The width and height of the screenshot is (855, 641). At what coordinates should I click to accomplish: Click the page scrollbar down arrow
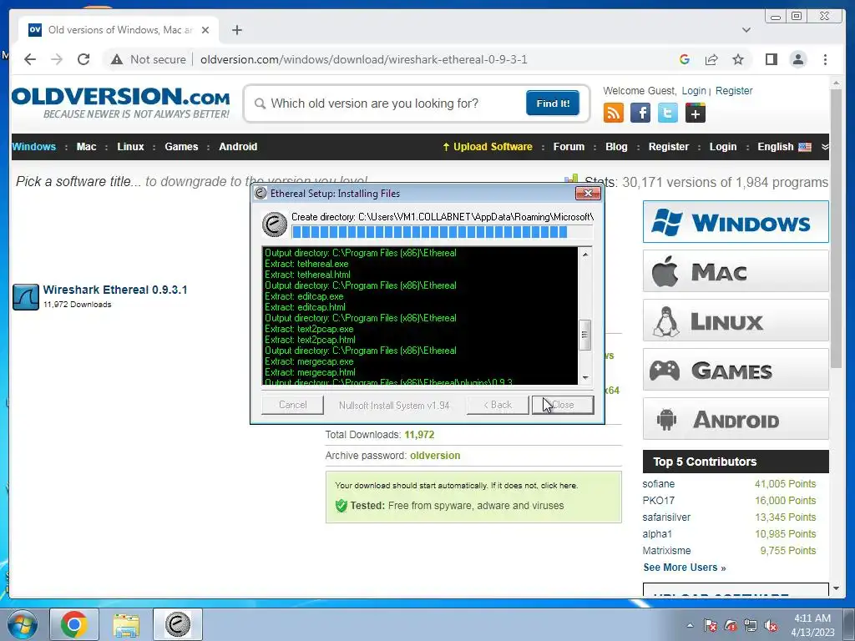coord(836,588)
